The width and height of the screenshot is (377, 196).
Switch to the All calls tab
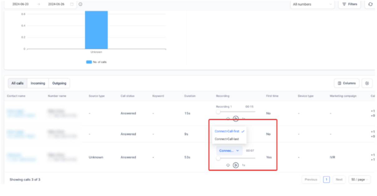pos(17,83)
